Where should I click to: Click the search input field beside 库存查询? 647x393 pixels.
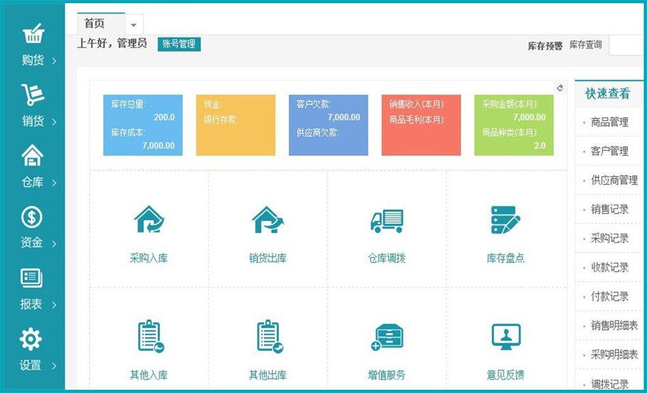tap(627, 46)
